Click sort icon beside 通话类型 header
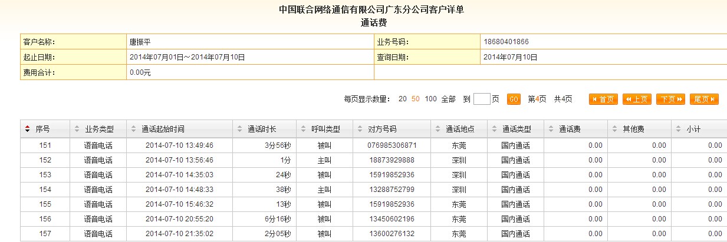Screen dimensions: 727x242 [494, 130]
